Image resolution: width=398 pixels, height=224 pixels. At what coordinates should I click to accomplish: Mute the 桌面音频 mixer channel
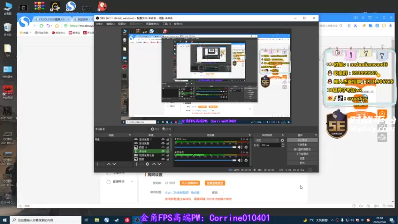pyautogui.click(x=240, y=160)
